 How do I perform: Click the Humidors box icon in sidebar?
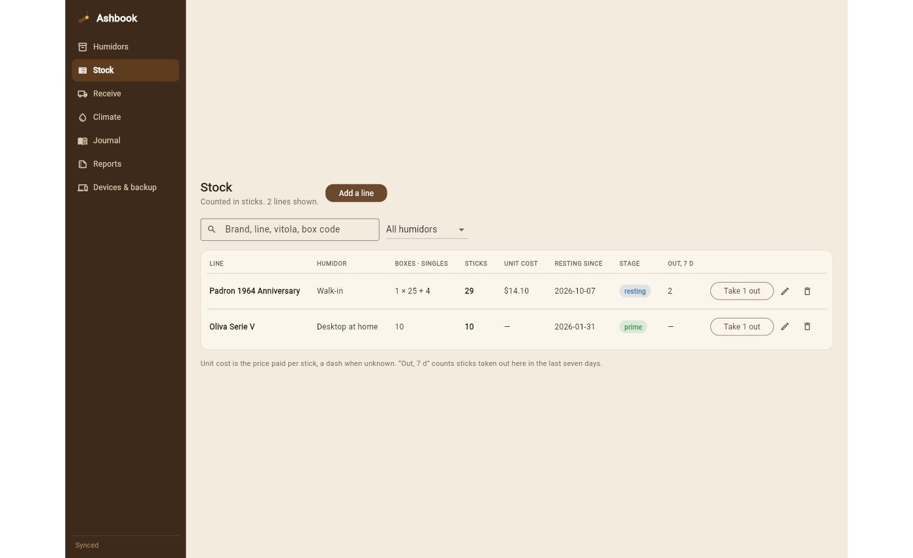[x=83, y=47]
